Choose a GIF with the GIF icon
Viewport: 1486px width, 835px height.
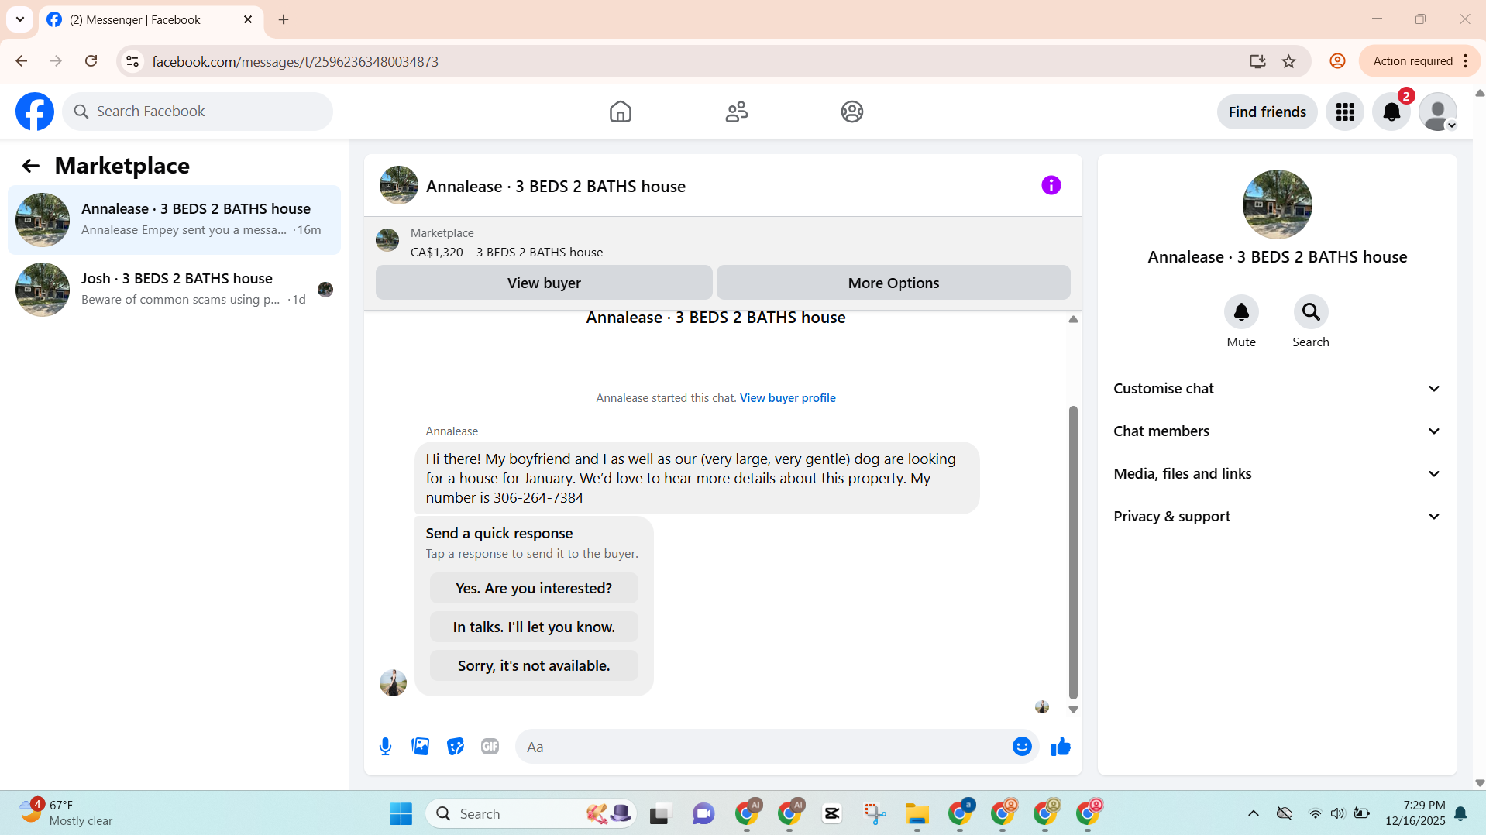pos(490,747)
